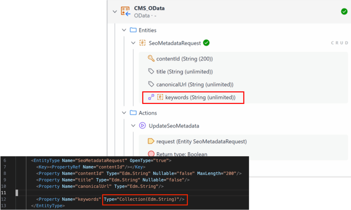Screen dimensions: 351x210
Task: Click the request parameter icon
Action: click(x=151, y=141)
